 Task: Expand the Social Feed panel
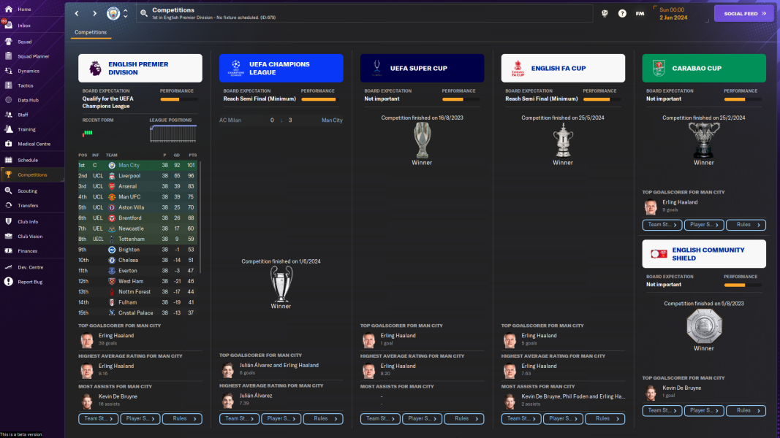(743, 13)
